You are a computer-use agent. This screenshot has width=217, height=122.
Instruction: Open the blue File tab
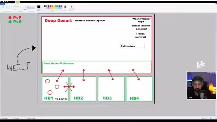[2, 4]
